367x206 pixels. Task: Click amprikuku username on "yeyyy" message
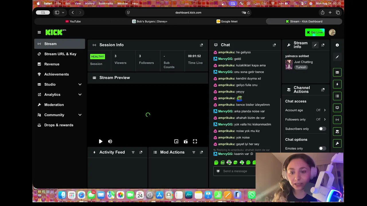point(226,92)
